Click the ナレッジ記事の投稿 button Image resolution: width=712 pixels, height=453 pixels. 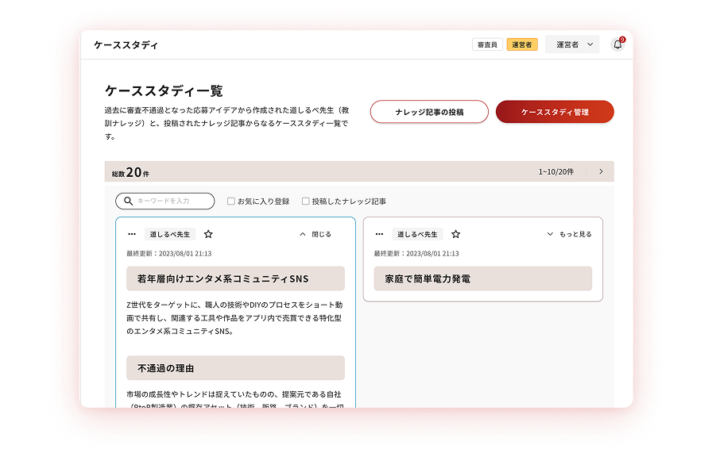click(x=429, y=112)
